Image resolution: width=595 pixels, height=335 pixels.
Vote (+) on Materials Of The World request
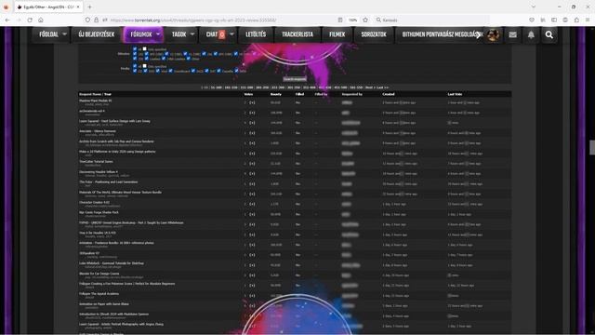pos(252,194)
